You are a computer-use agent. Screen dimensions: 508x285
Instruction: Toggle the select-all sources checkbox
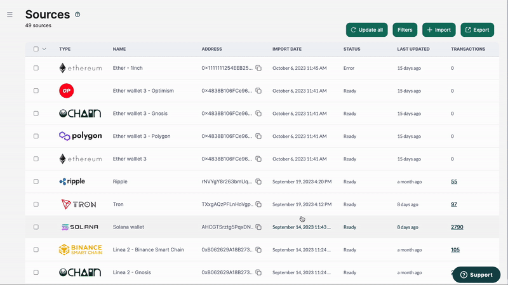click(x=36, y=49)
